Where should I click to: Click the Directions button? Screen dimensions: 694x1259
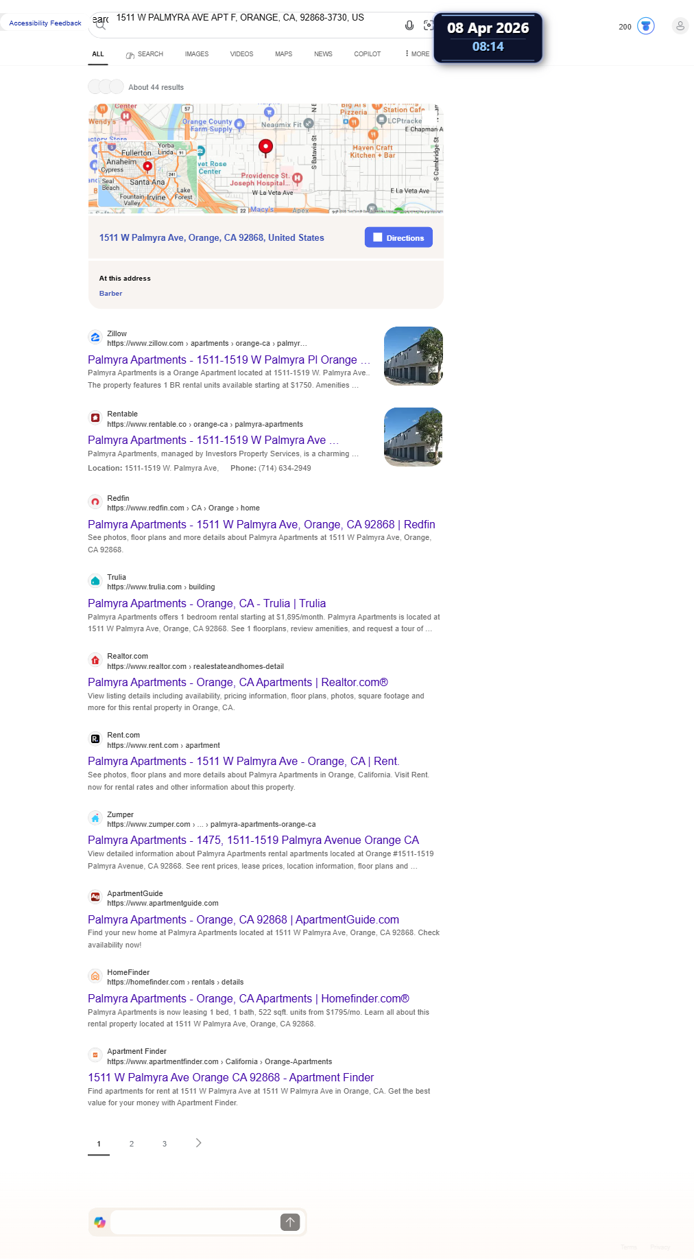tap(398, 237)
